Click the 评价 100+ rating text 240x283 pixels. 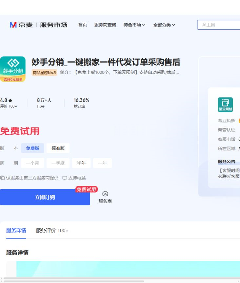pyautogui.click(x=9, y=106)
